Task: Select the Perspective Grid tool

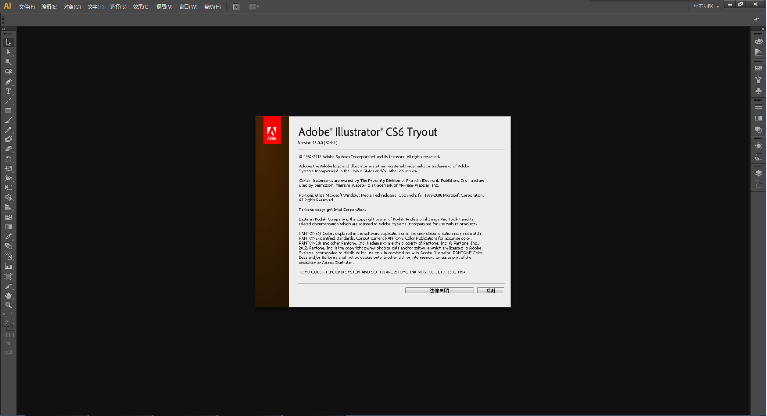Action: click(9, 207)
